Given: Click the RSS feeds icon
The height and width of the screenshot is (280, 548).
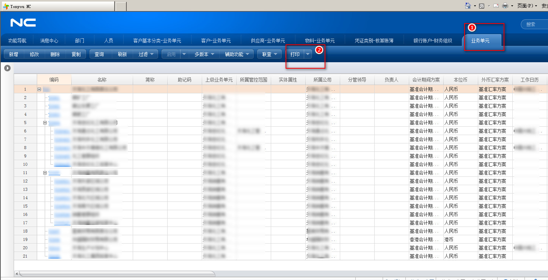Looking at the screenshot, I should pyautogui.click(x=482, y=6).
